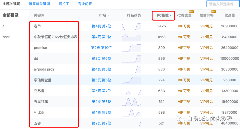The height and width of the screenshot is (129, 240).
Task: Click VIP badge above 预估价格
Action: coord(213,12)
